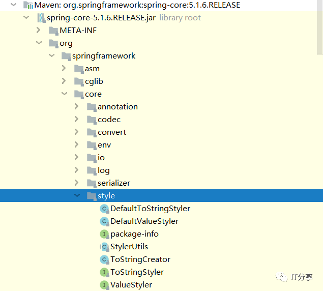
Task: Click the class icon of DefaultValueStyler
Action: tap(104, 221)
